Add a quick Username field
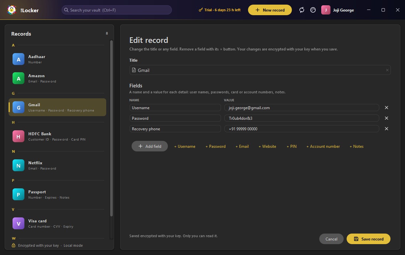405x255 pixels. (x=185, y=146)
